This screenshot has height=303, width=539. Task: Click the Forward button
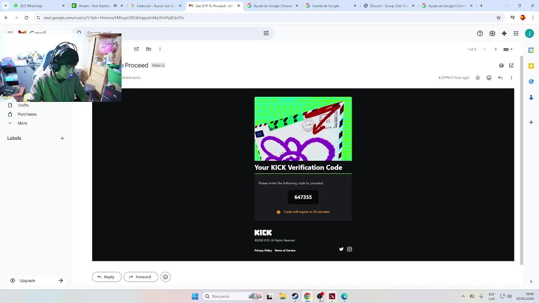tap(141, 277)
